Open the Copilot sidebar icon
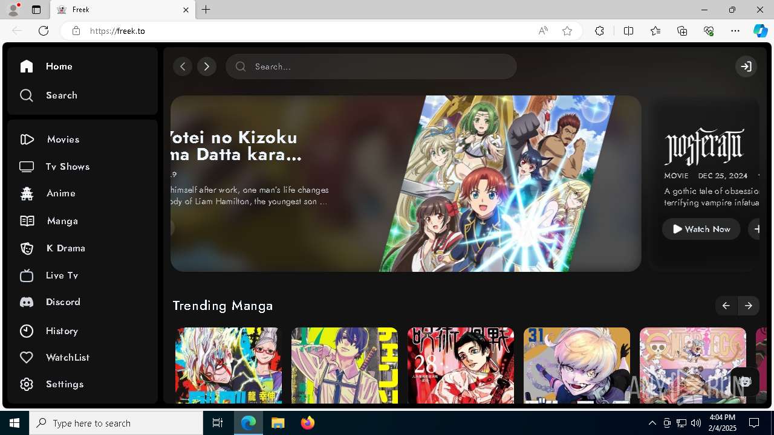Viewport: 774px width, 435px height. click(x=760, y=31)
